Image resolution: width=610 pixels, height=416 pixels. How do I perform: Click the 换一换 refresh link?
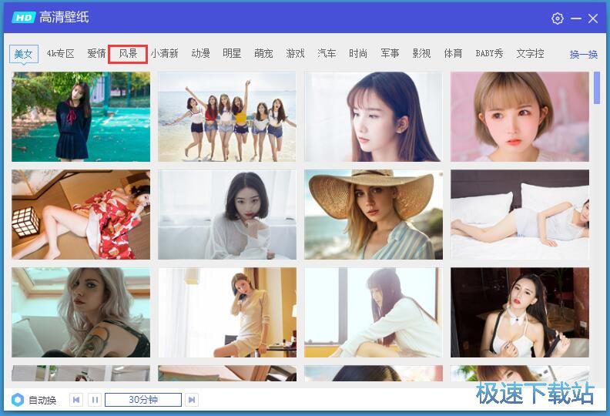tap(584, 55)
